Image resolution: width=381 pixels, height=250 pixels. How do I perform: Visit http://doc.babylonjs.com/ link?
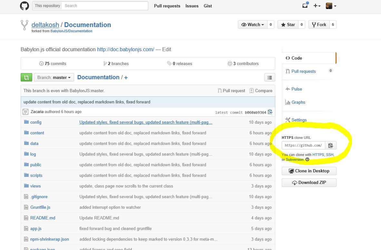[126, 49]
